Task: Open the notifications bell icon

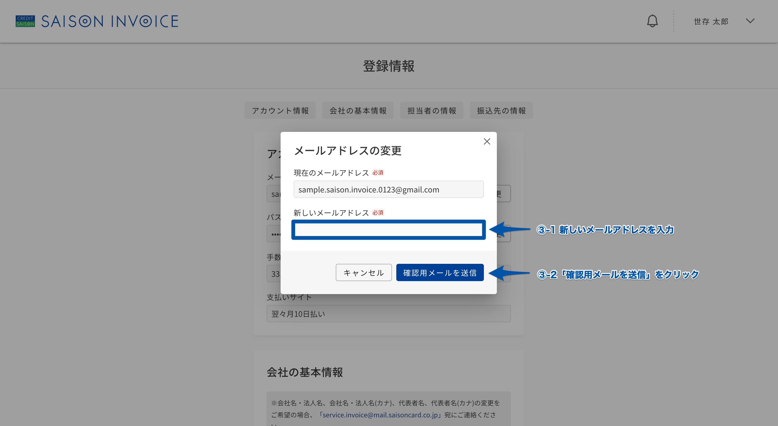Action: (x=652, y=21)
